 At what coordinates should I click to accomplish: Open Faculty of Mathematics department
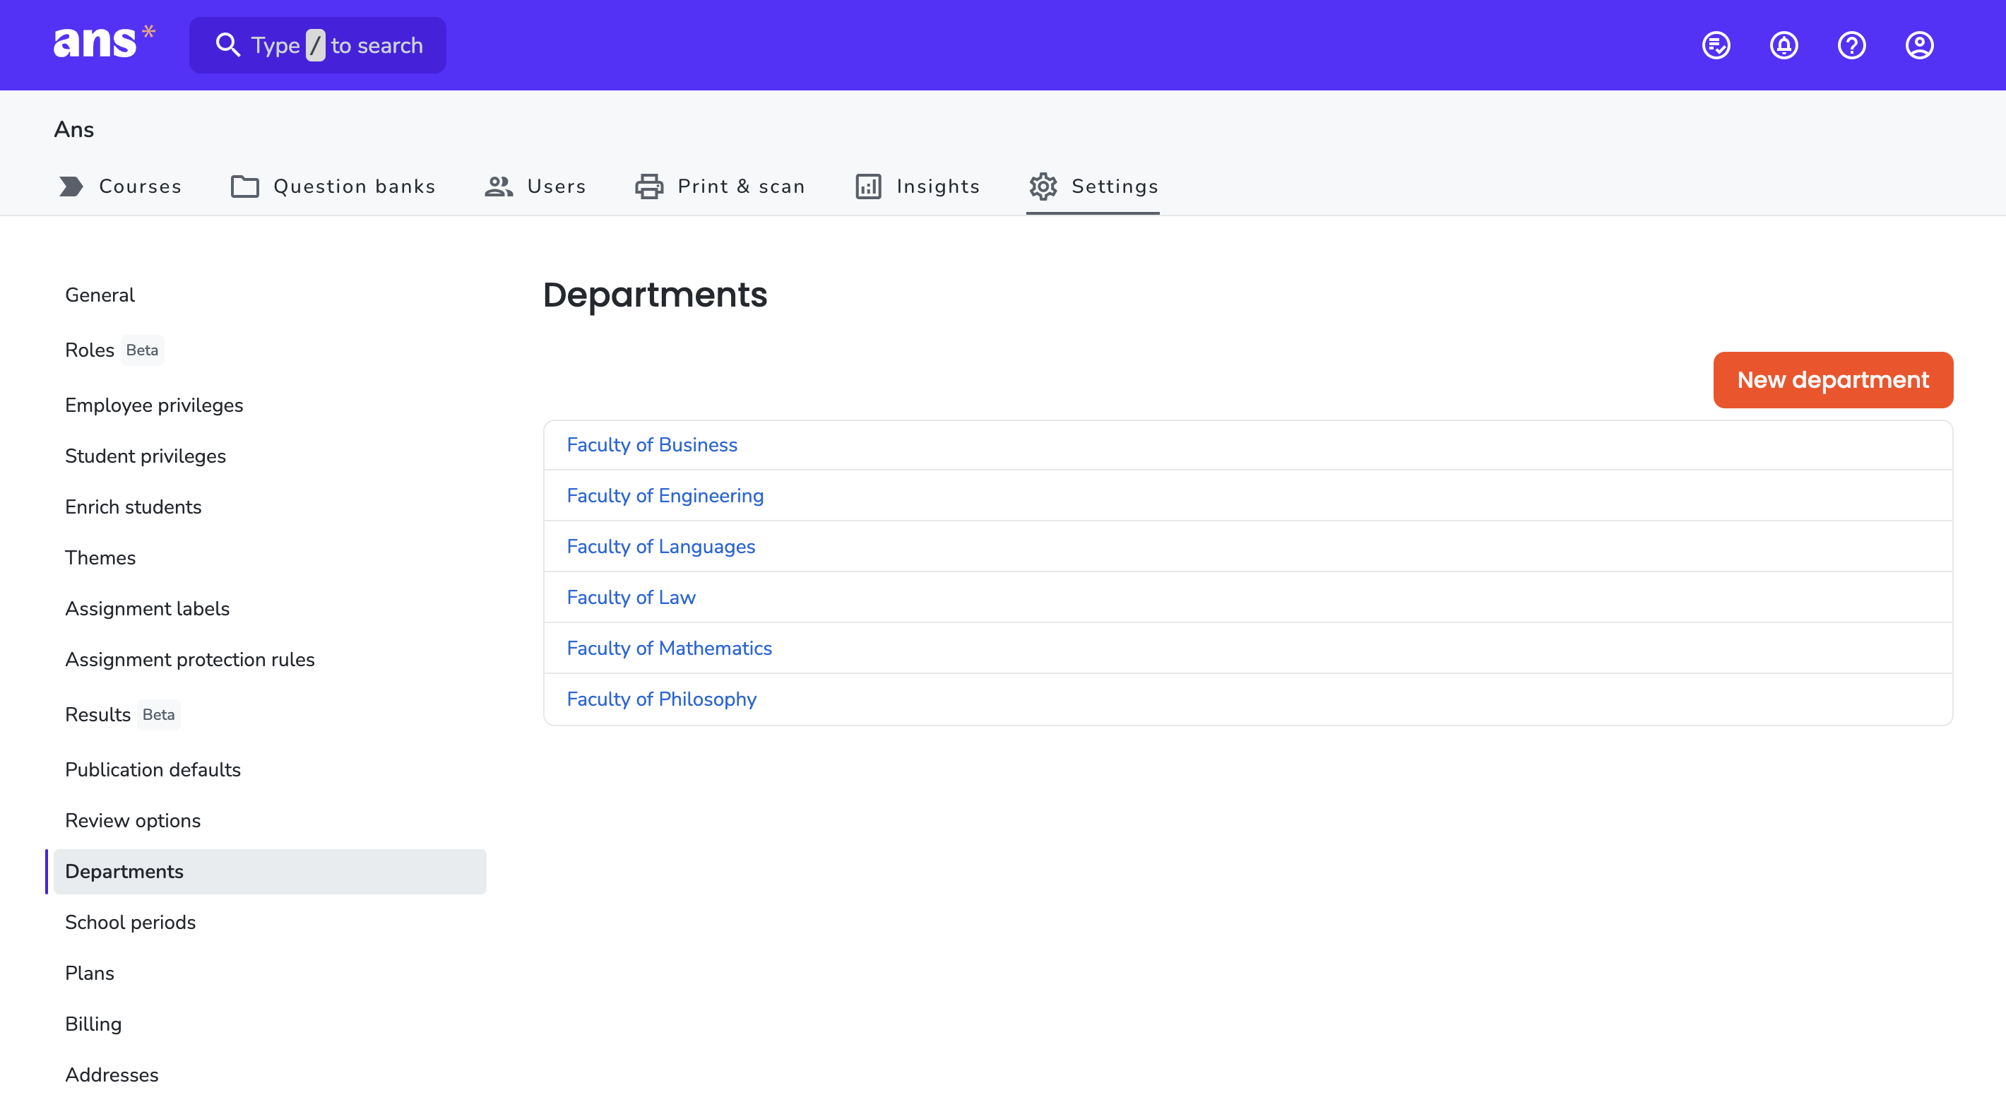click(x=669, y=648)
